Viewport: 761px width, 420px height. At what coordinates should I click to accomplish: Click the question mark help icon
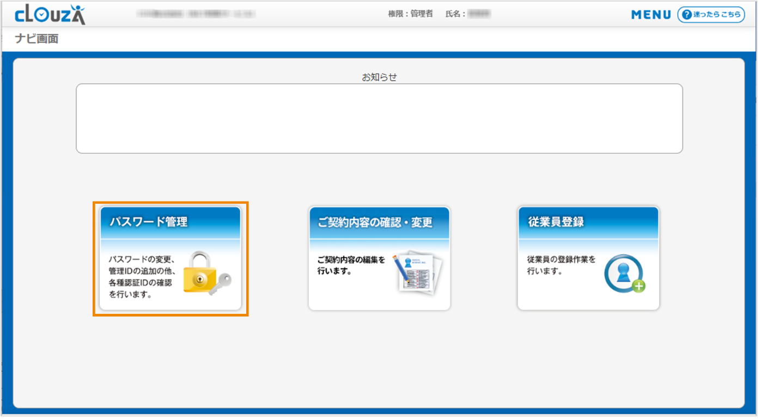686,15
